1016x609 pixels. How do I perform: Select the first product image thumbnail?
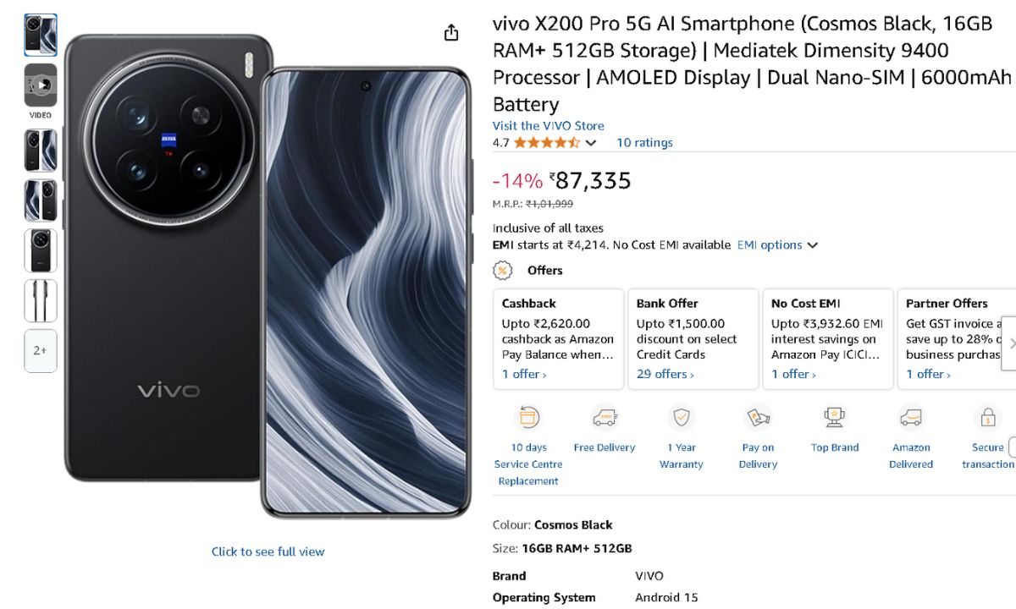(x=41, y=35)
